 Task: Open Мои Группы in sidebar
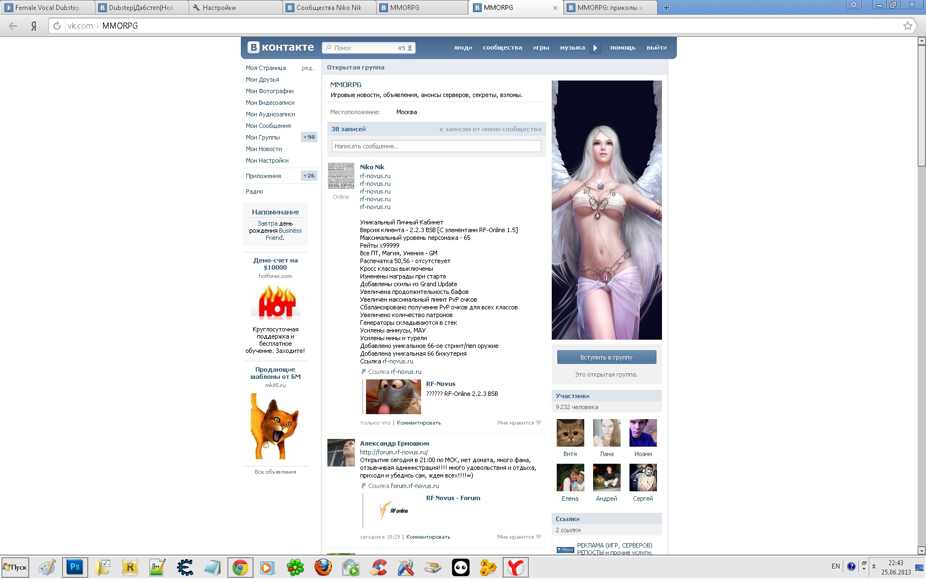point(263,137)
